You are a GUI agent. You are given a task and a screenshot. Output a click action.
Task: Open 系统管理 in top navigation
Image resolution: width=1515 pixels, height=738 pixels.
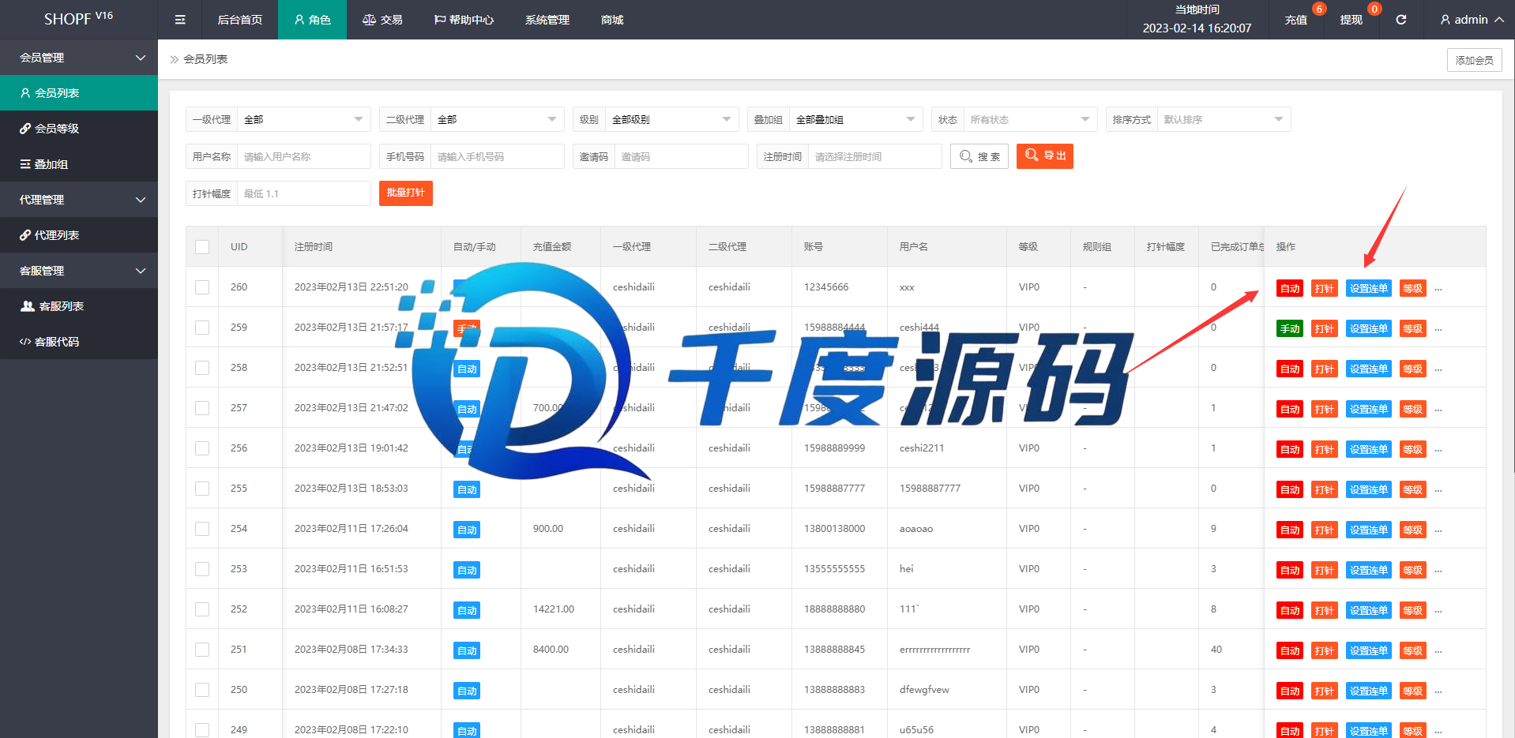pos(547,20)
